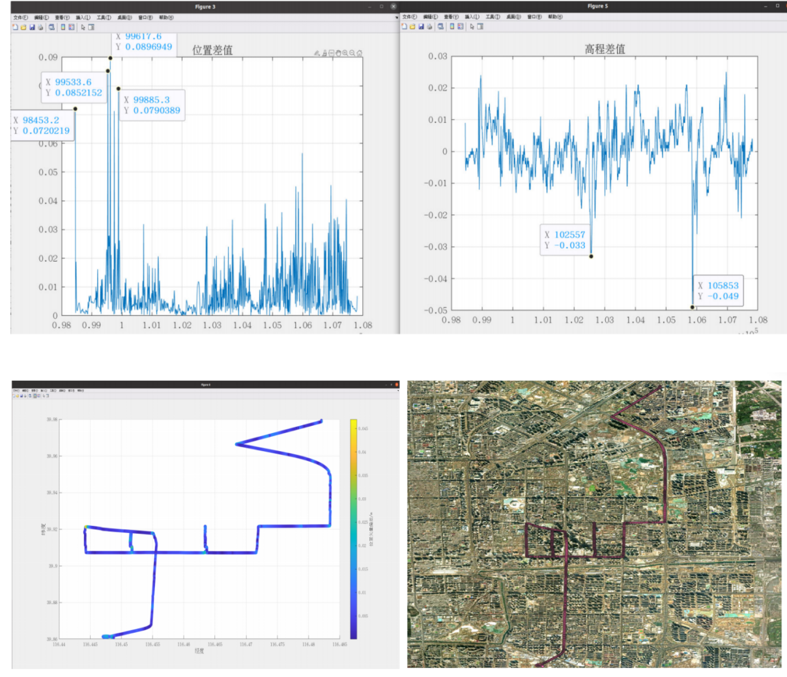Click the Save icon in Figure 3 toolbar
Image resolution: width=787 pixels, height=677 pixels.
pos(32,27)
